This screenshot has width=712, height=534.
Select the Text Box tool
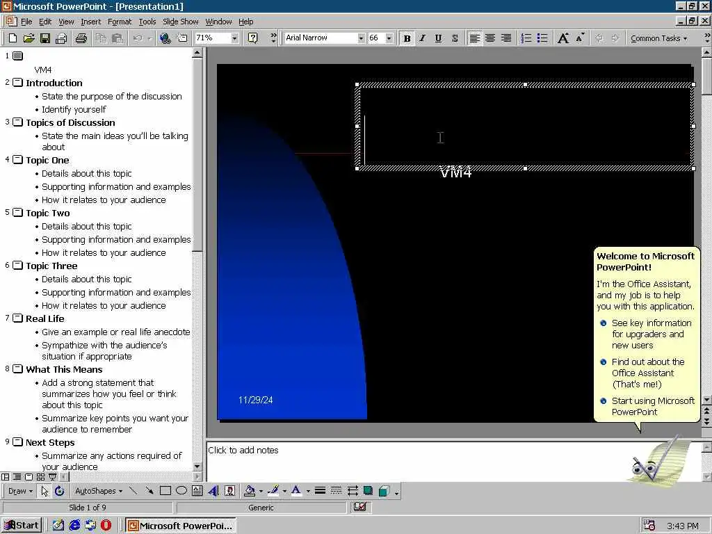197,491
